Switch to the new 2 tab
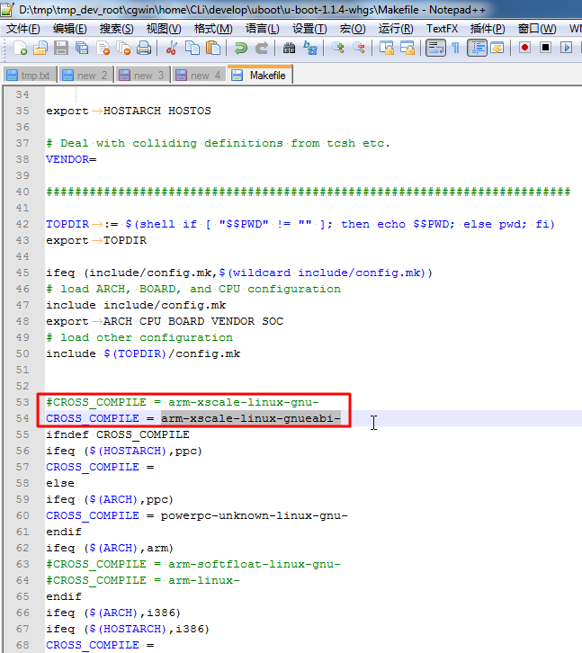 pos(86,76)
